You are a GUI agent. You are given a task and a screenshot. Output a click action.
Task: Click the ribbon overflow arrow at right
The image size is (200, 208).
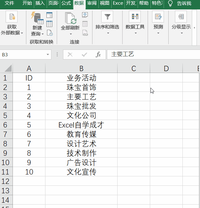click(194, 28)
